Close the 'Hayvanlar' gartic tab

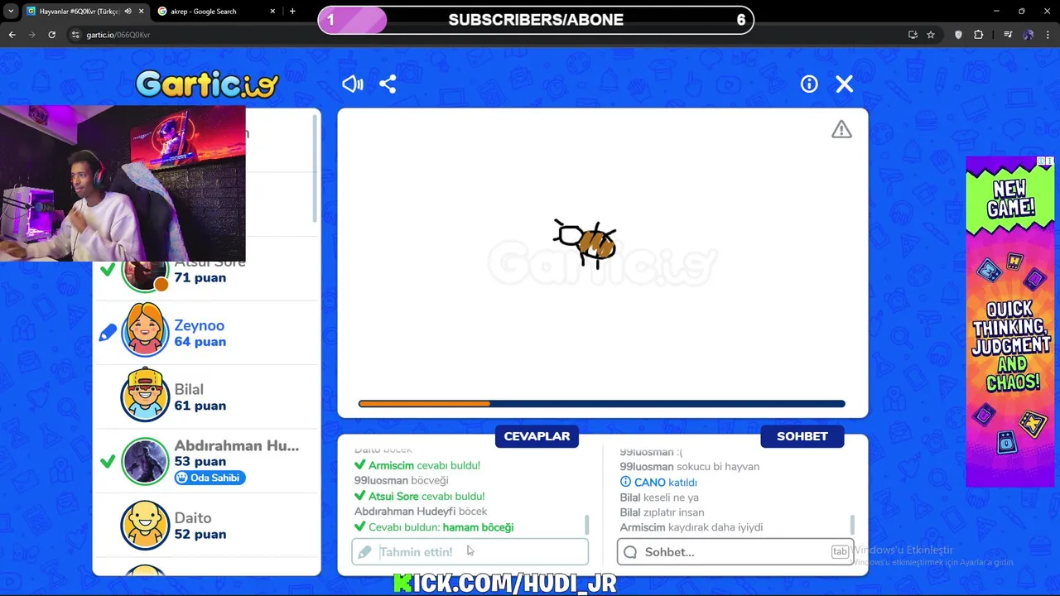pyautogui.click(x=142, y=12)
